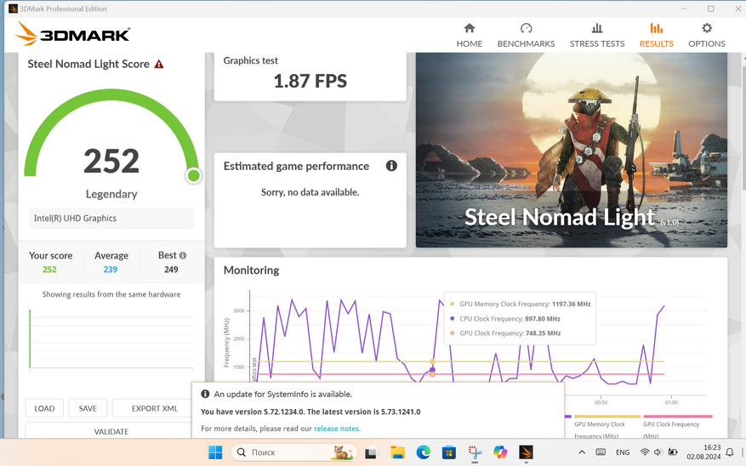Click the touch keyboard tray icon
Image resolution: width=746 pixels, height=466 pixels.
(x=601, y=452)
